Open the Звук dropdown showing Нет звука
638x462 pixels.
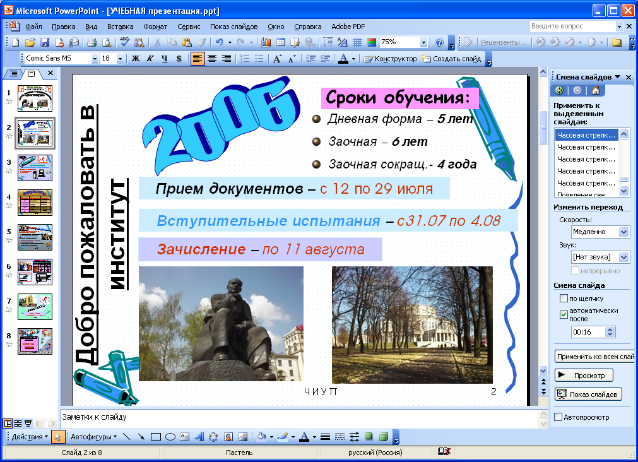(x=623, y=258)
